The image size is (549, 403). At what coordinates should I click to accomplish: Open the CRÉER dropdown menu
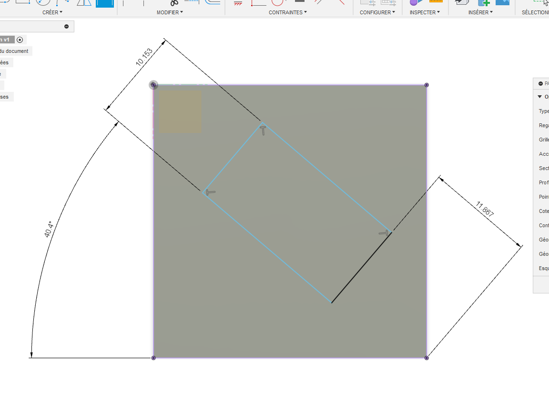[x=52, y=12]
